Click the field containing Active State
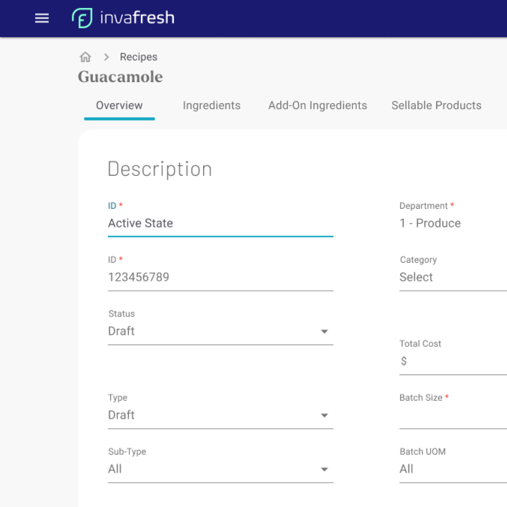This screenshot has height=507, width=507. (x=220, y=224)
